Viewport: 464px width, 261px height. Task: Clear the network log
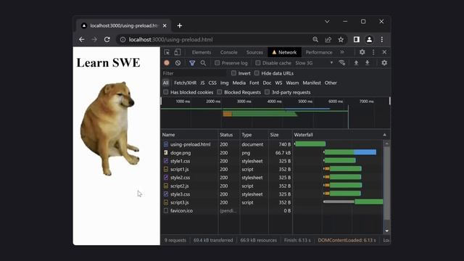178,63
